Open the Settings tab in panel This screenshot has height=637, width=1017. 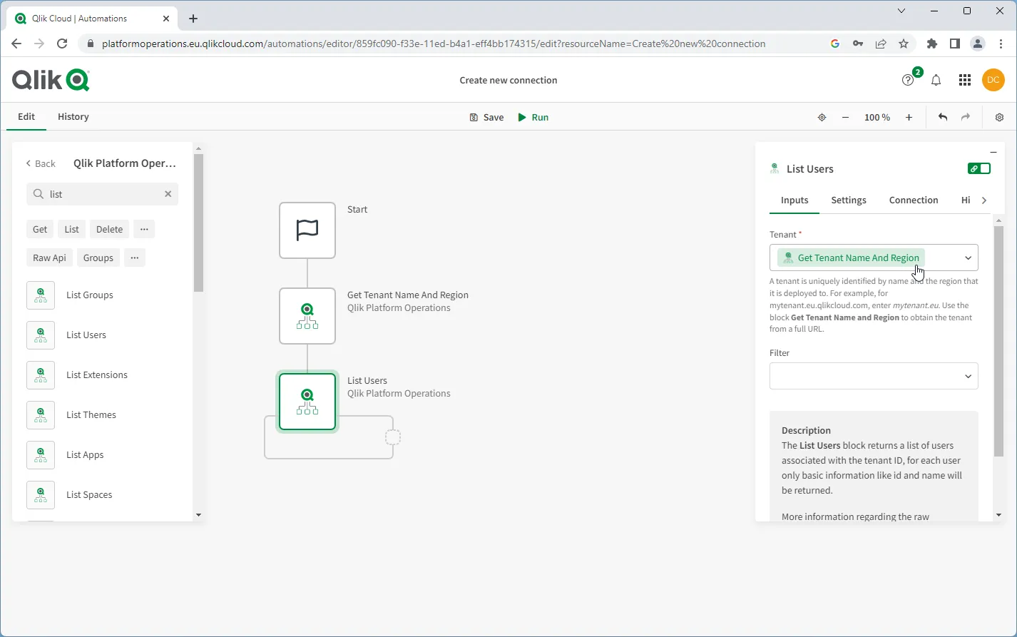pyautogui.click(x=848, y=200)
